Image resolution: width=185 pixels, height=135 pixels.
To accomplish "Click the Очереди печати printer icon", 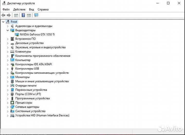I will coord(12,86).
